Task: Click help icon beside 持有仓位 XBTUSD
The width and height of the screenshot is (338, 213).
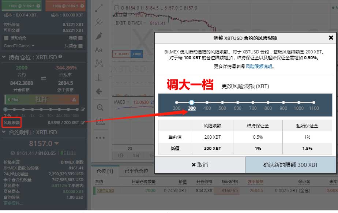Action: [x=60, y=56]
